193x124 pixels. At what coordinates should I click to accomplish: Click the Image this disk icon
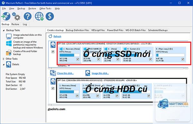pos(88,73)
